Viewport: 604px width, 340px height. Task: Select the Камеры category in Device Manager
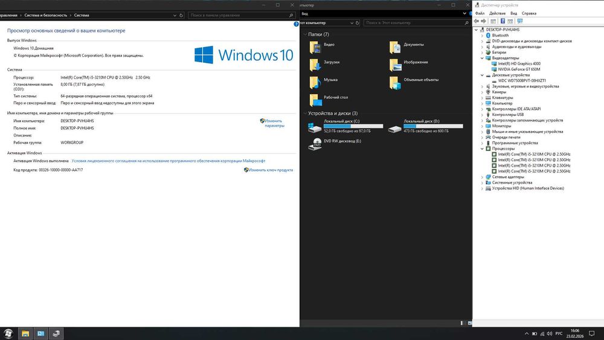point(499,92)
